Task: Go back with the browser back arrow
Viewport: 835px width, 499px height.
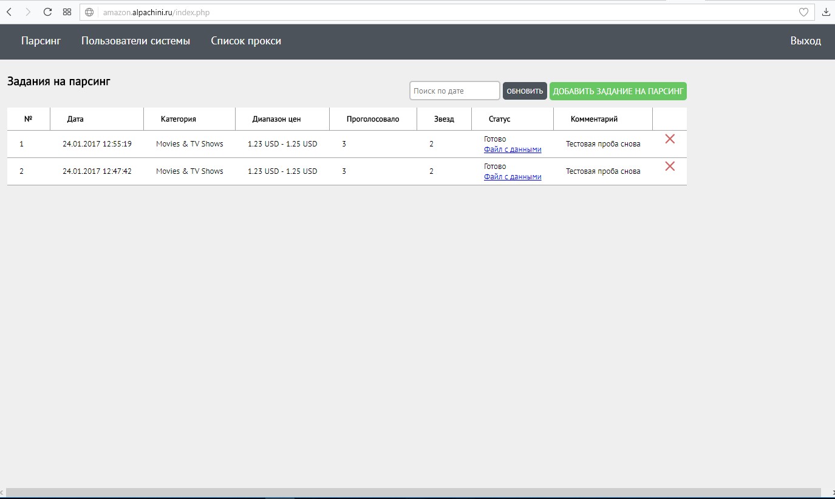Action: (x=9, y=12)
